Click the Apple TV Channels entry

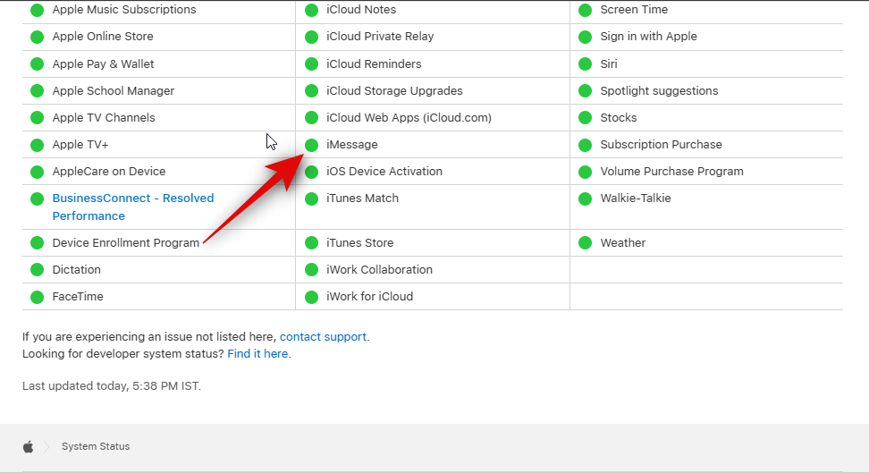(104, 117)
